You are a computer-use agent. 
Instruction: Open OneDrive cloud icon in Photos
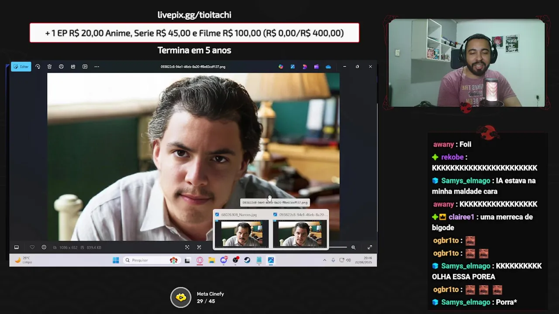pyautogui.click(x=328, y=67)
